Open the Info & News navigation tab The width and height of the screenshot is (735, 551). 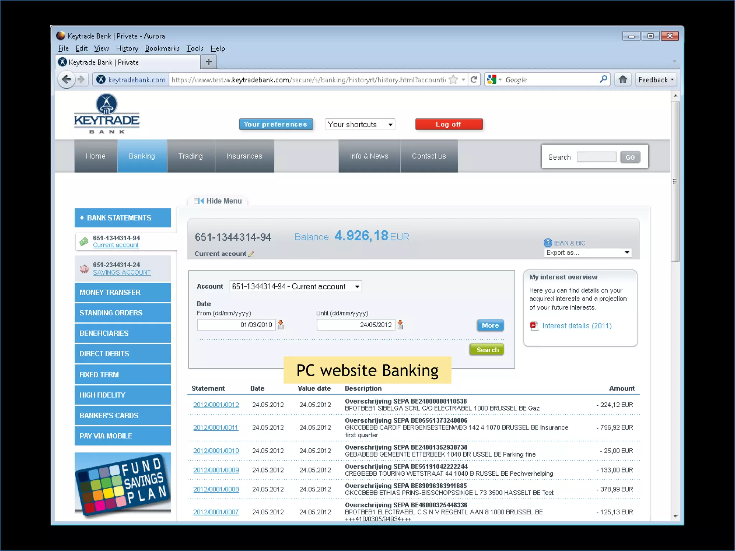(x=369, y=156)
